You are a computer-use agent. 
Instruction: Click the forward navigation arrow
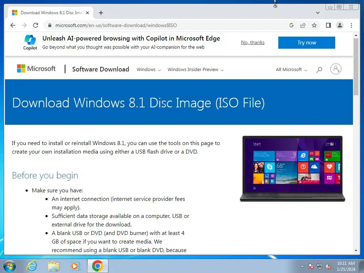tap(24, 25)
